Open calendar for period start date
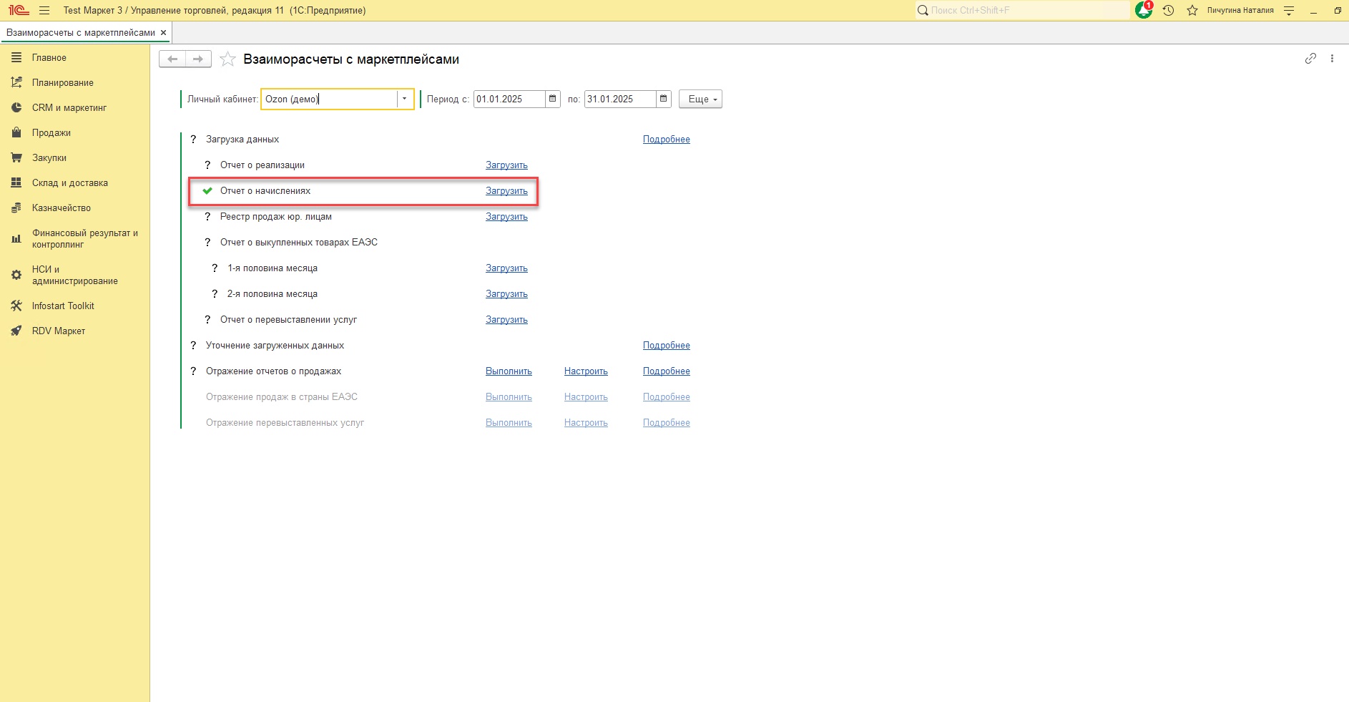Image resolution: width=1349 pixels, height=702 pixels. pyautogui.click(x=552, y=99)
